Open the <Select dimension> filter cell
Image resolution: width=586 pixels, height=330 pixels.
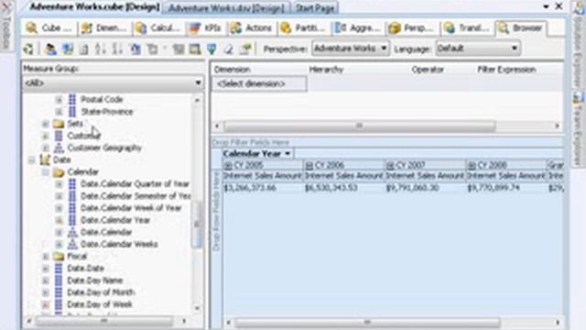tap(260, 83)
